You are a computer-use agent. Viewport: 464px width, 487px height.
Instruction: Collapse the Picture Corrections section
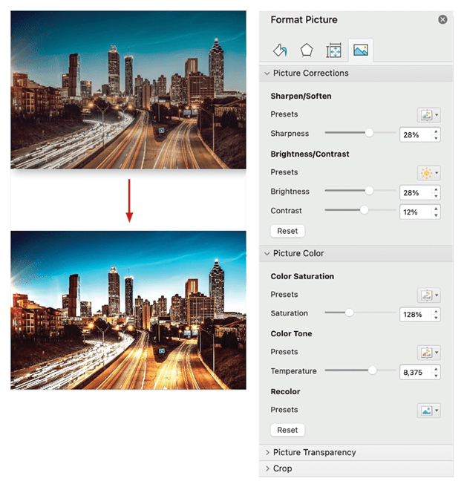[x=267, y=73]
